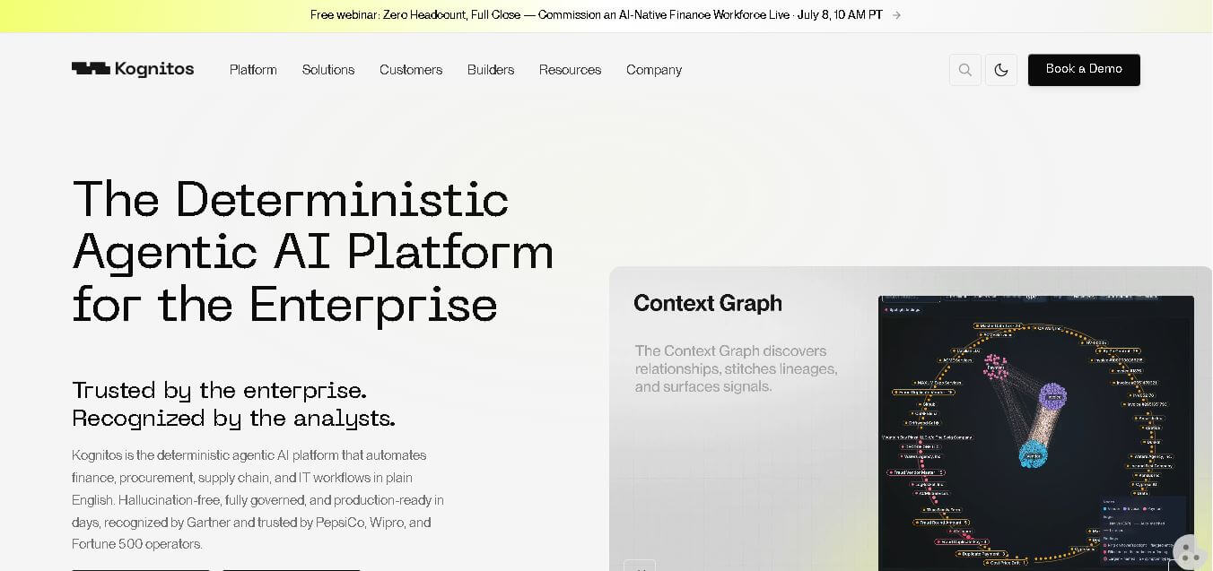Viewport: 1213px width, 571px height.
Task: Open the Customers menu
Action: 411,70
